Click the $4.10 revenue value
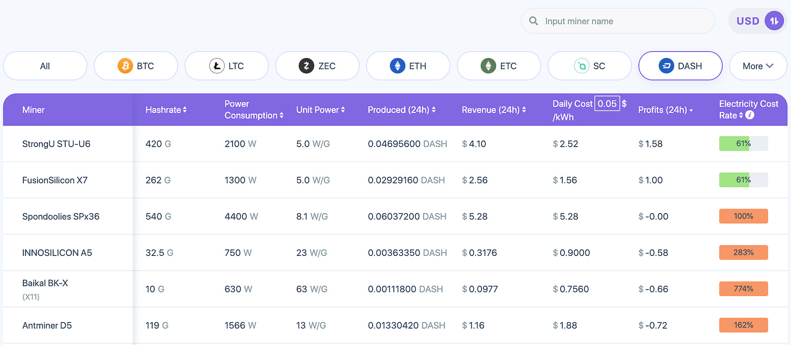This screenshot has height=345, width=791. tap(475, 144)
